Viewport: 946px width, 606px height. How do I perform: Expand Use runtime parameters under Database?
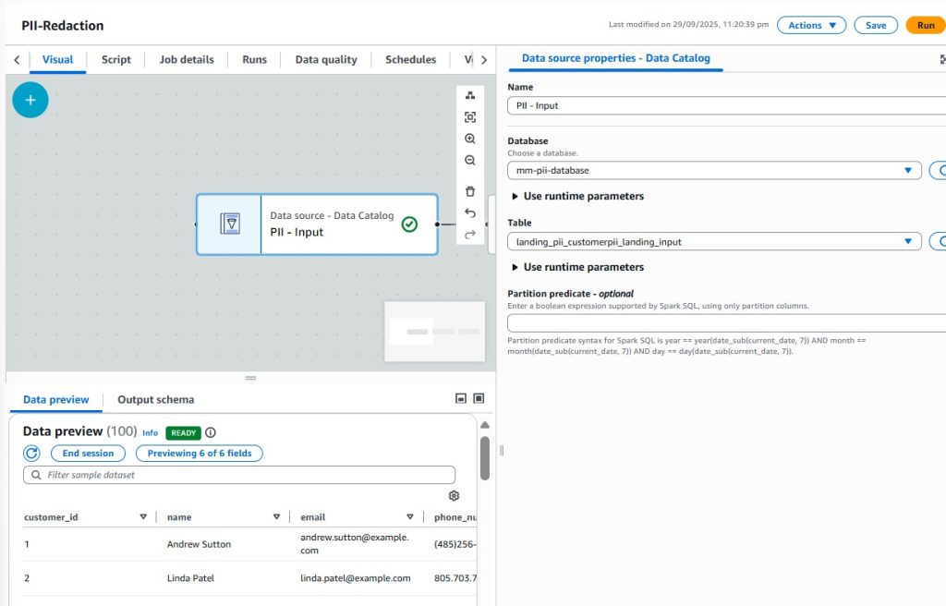(x=577, y=196)
